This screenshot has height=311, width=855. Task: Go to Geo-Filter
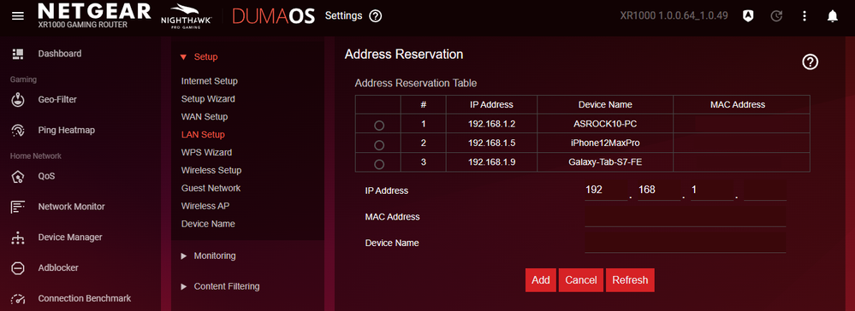[x=57, y=100]
